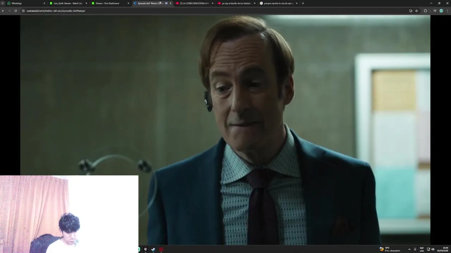Image resolution: width=451 pixels, height=253 pixels.
Task: Reload the cuevana page
Action: click(16, 11)
